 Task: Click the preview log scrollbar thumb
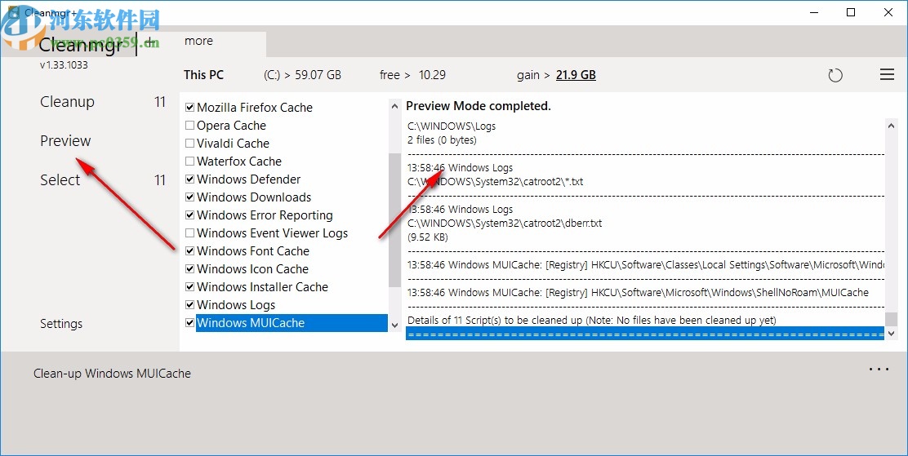[x=891, y=320]
